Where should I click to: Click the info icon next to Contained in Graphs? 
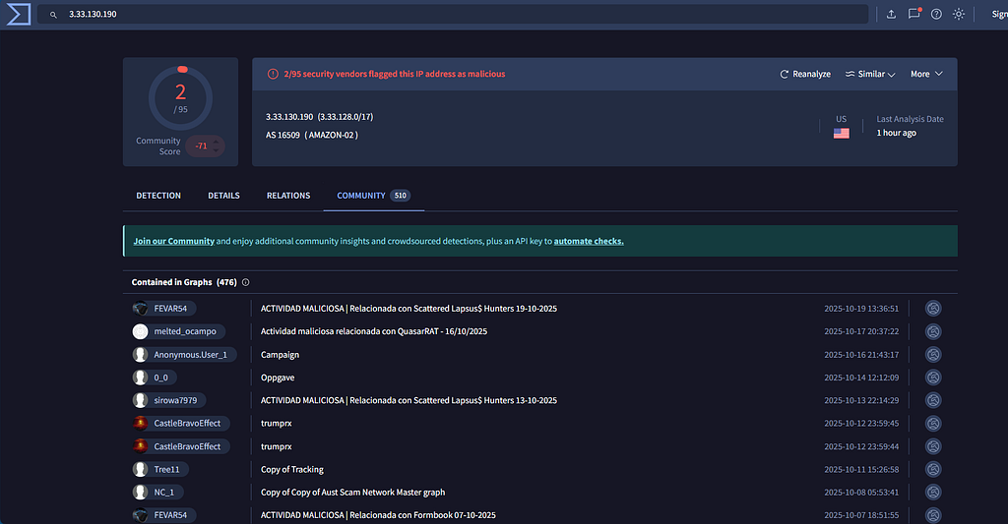click(x=245, y=282)
